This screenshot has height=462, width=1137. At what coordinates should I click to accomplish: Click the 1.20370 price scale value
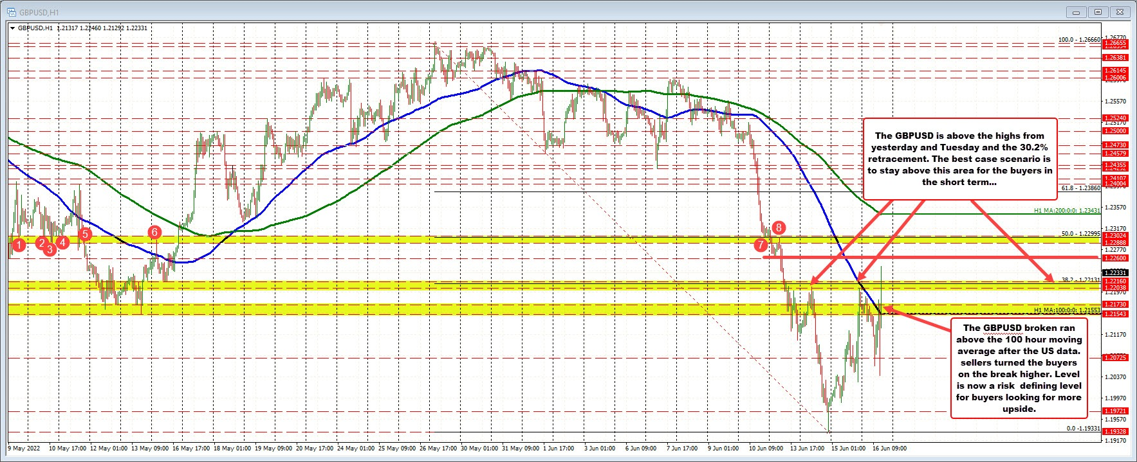1114,377
